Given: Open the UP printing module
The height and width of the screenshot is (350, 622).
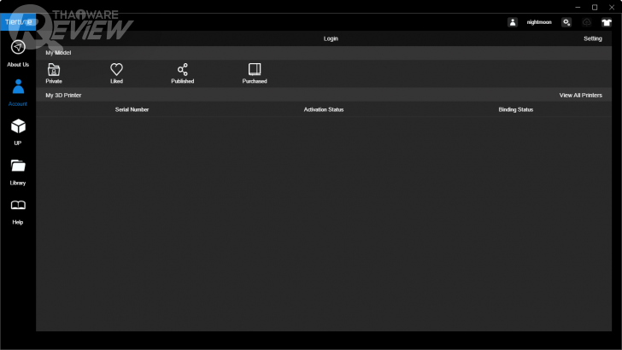Looking at the screenshot, I should coord(18,132).
